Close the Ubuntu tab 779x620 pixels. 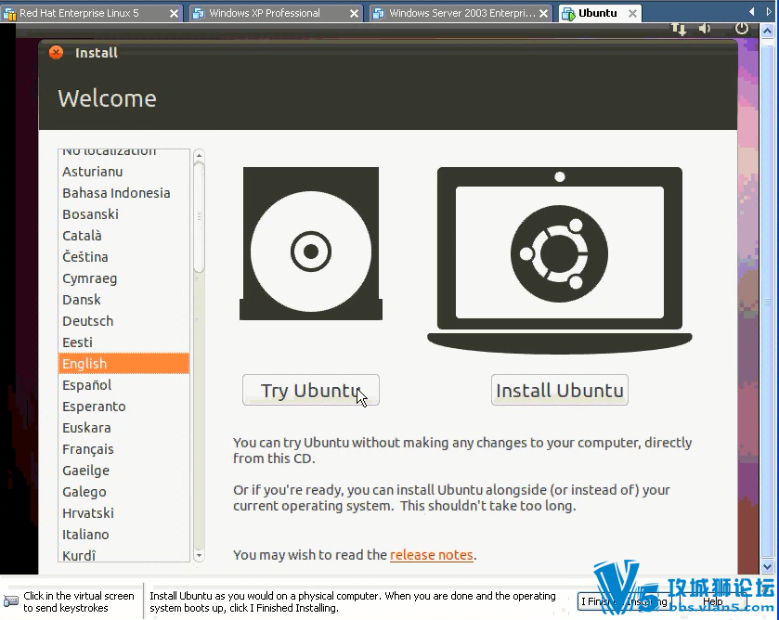tap(632, 13)
